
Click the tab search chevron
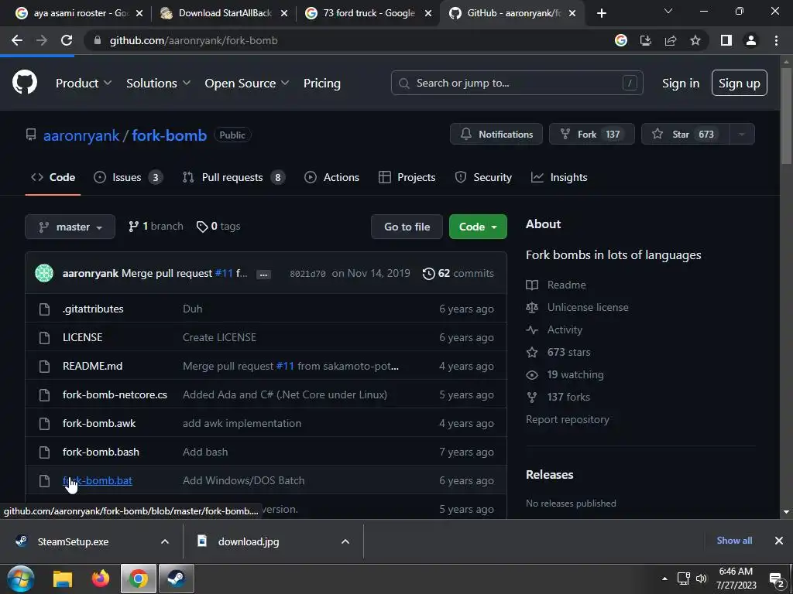pos(668,11)
